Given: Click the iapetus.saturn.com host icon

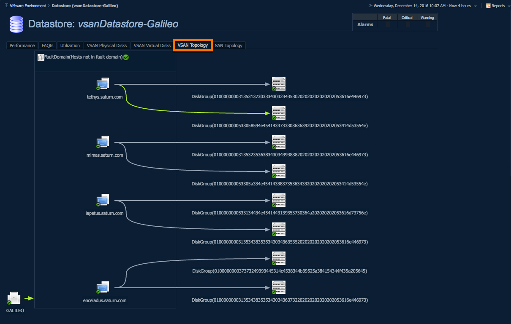Looking at the screenshot, I should coord(103,201).
